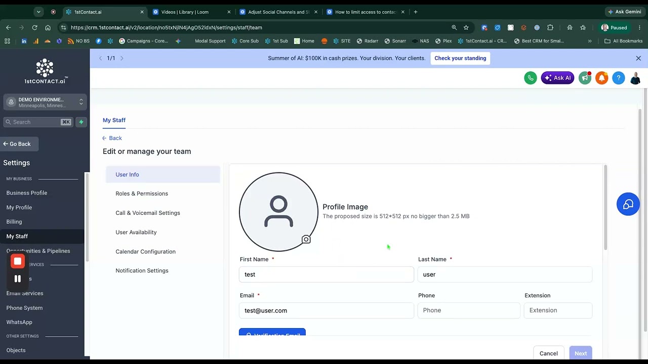
Task: Click the Back link above the heading
Action: click(112, 138)
